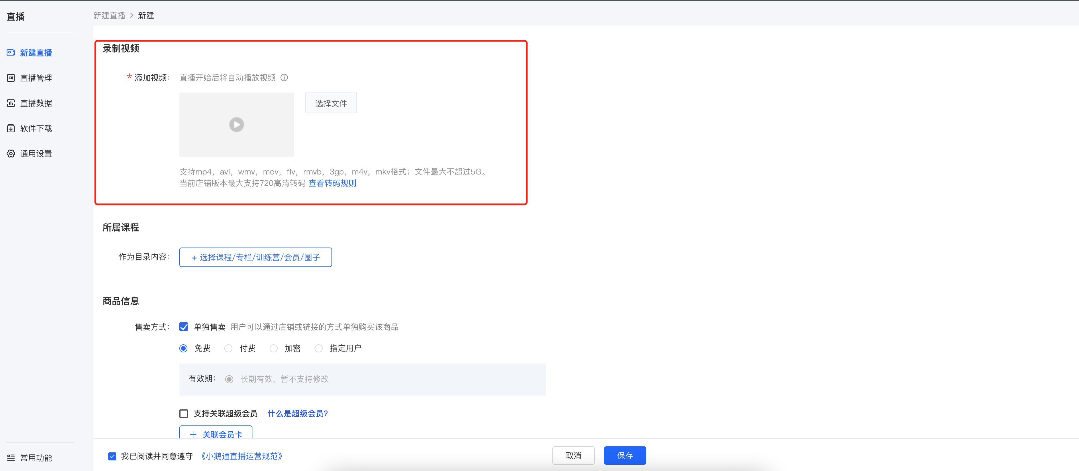Toggle the 单独售卖 checkbox
Viewport: 1079px width, 471px height.
pyautogui.click(x=183, y=327)
